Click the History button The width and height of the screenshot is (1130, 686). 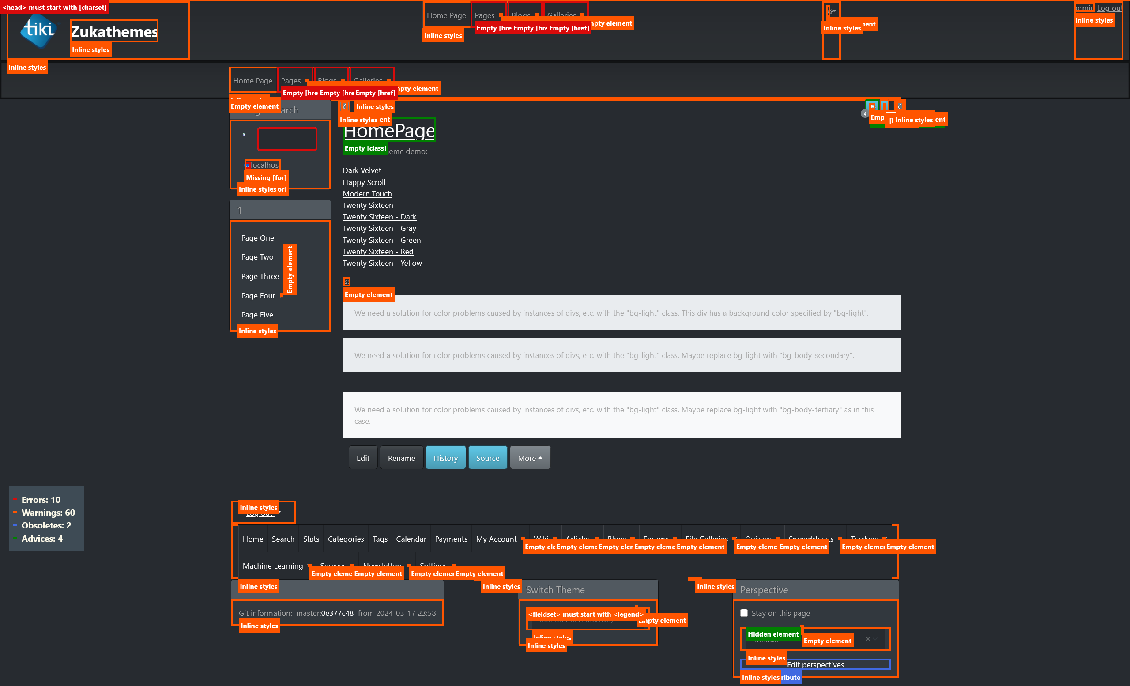click(x=445, y=458)
